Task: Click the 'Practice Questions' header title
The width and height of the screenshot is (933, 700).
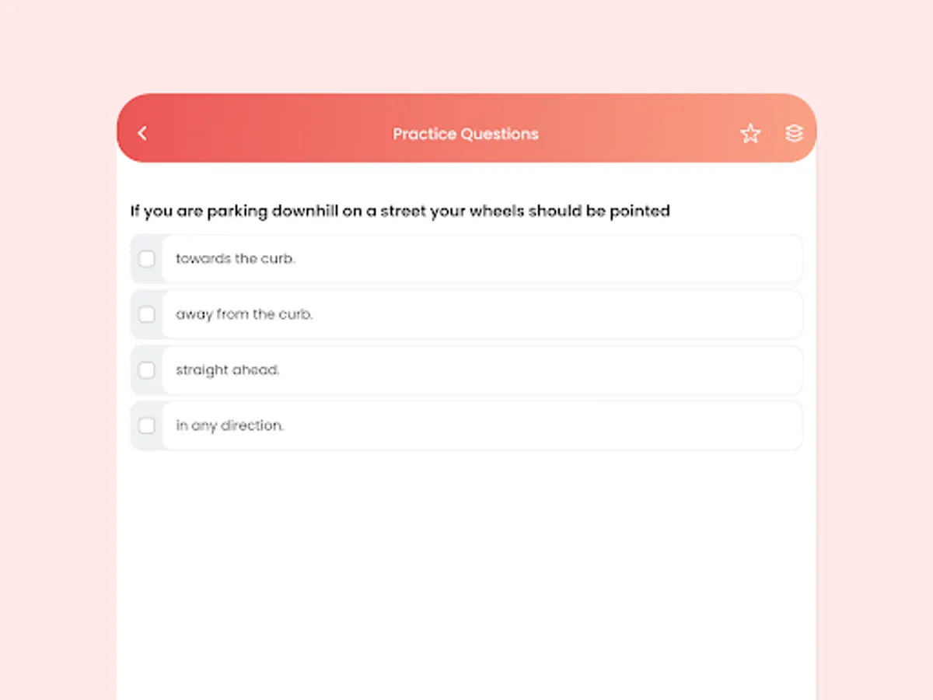Action: [466, 134]
